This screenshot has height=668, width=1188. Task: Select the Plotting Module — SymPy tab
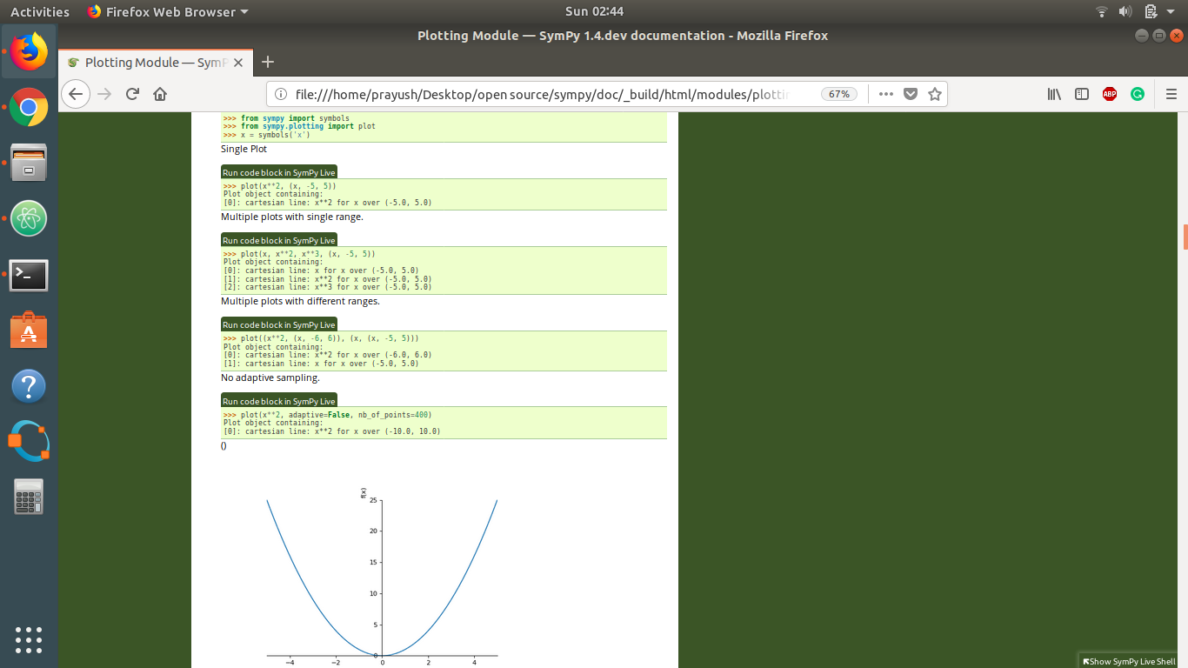[x=148, y=62]
